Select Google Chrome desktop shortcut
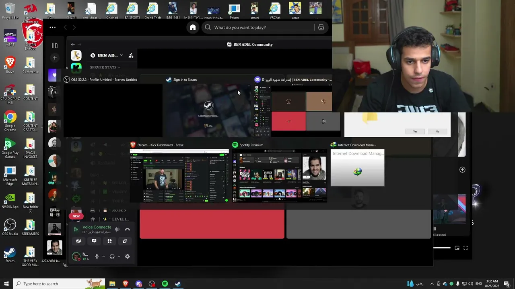The width and height of the screenshot is (515, 289). click(10, 122)
